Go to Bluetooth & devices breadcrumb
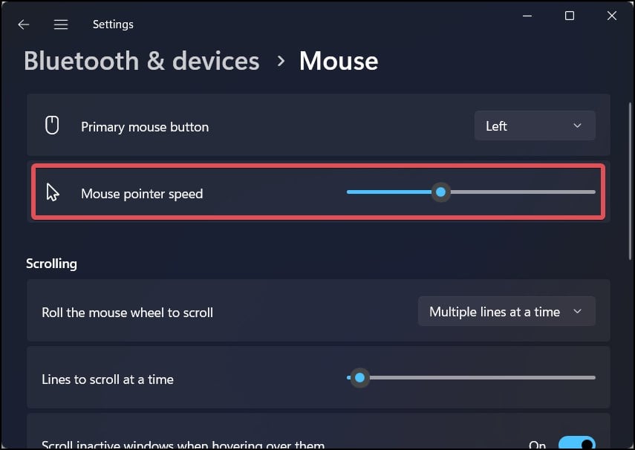Image resolution: width=635 pixels, height=450 pixels. 142,61
